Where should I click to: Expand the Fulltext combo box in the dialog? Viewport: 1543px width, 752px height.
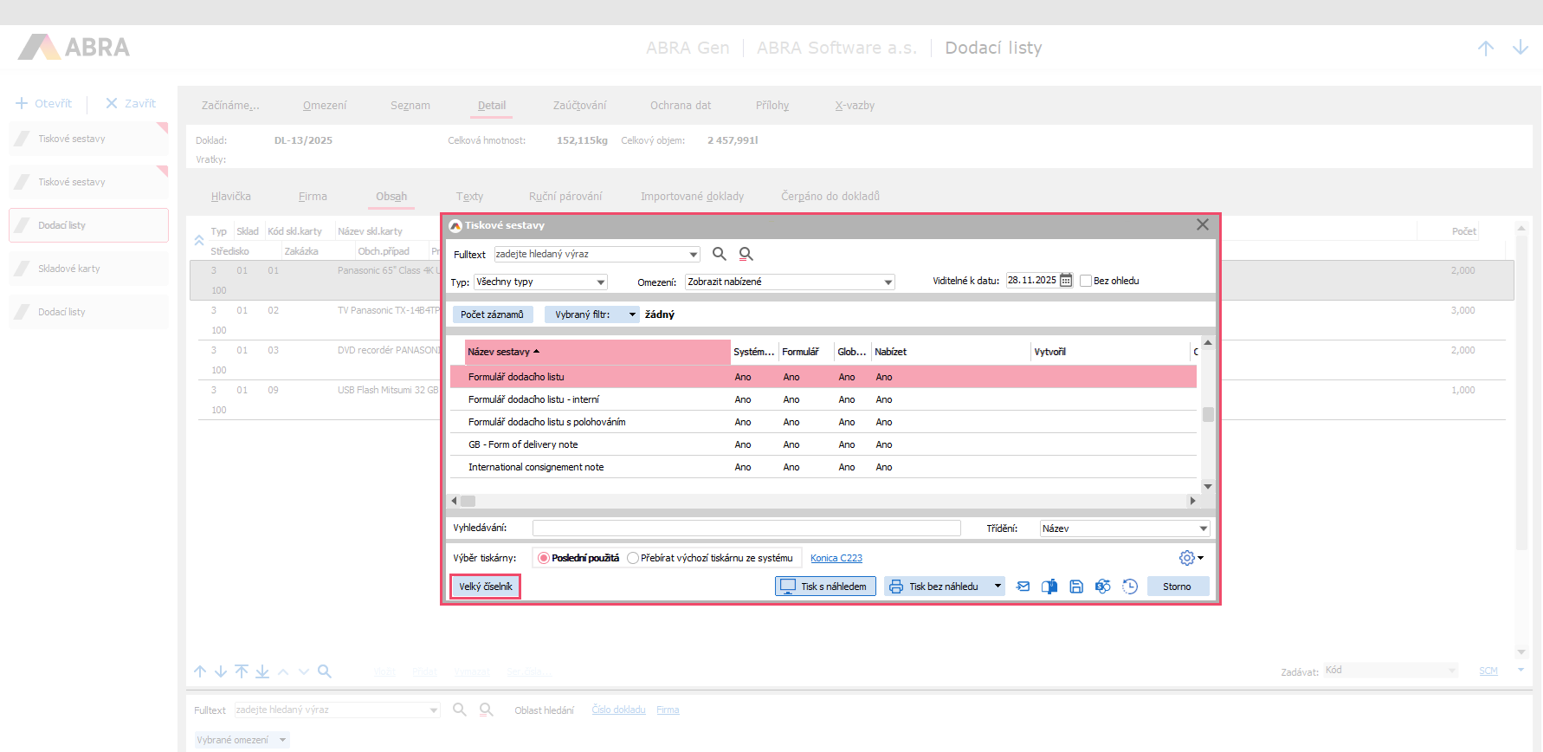[x=694, y=255]
